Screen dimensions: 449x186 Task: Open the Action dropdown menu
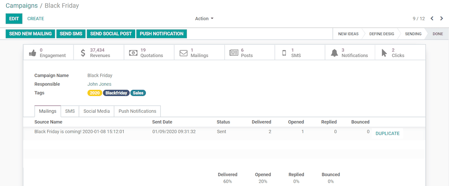(x=204, y=19)
